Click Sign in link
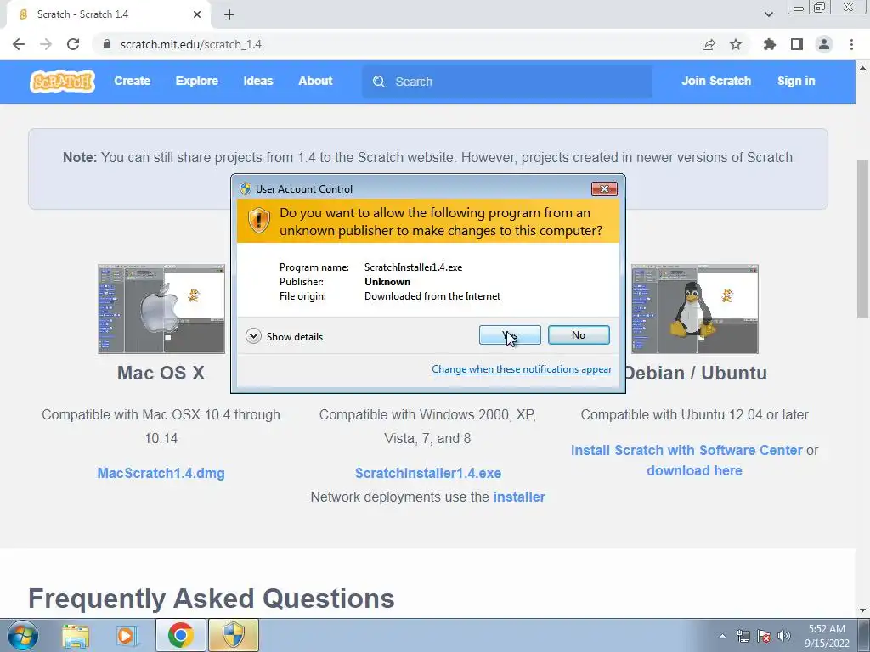The image size is (870, 652). click(796, 81)
